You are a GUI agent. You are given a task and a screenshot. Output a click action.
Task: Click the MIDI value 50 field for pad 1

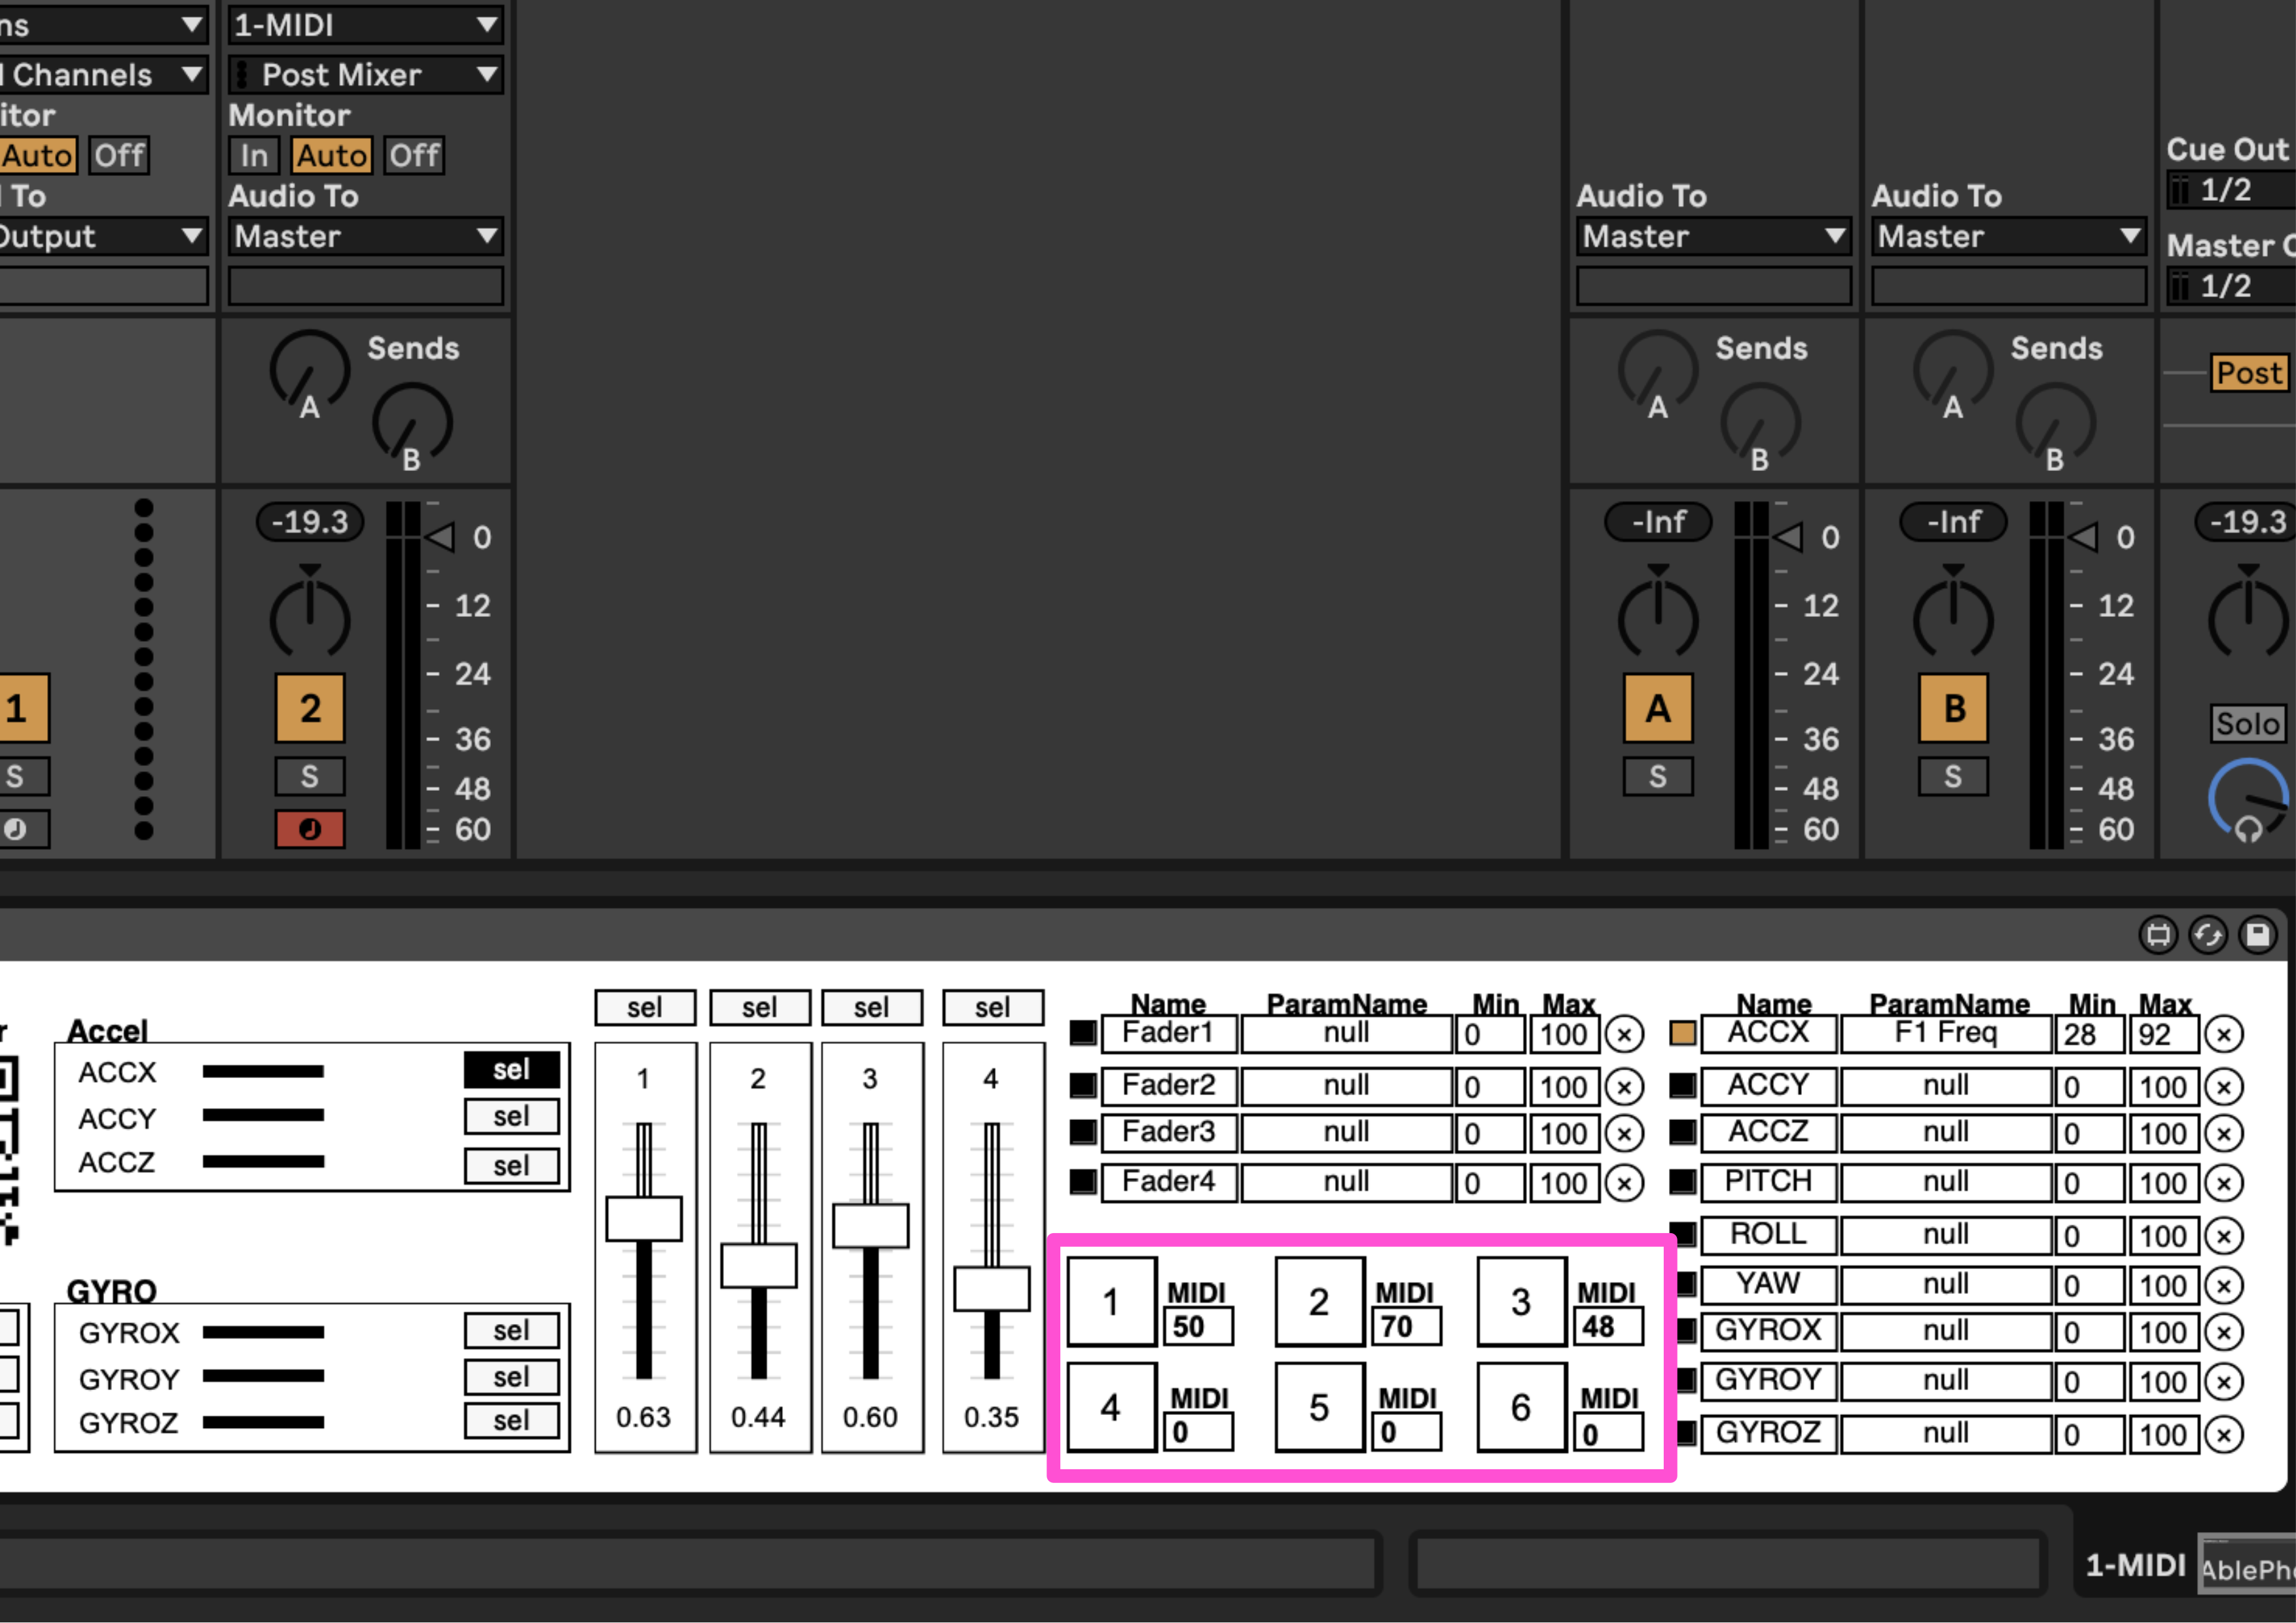click(x=1198, y=1326)
